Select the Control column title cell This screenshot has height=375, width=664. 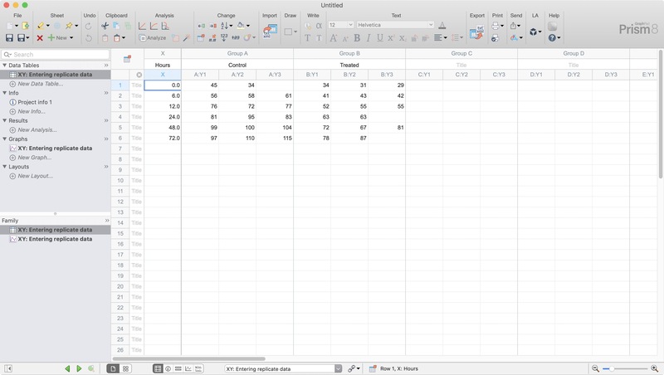coord(237,65)
